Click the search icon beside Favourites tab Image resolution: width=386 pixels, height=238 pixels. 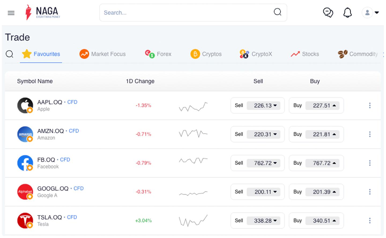[x=9, y=54]
